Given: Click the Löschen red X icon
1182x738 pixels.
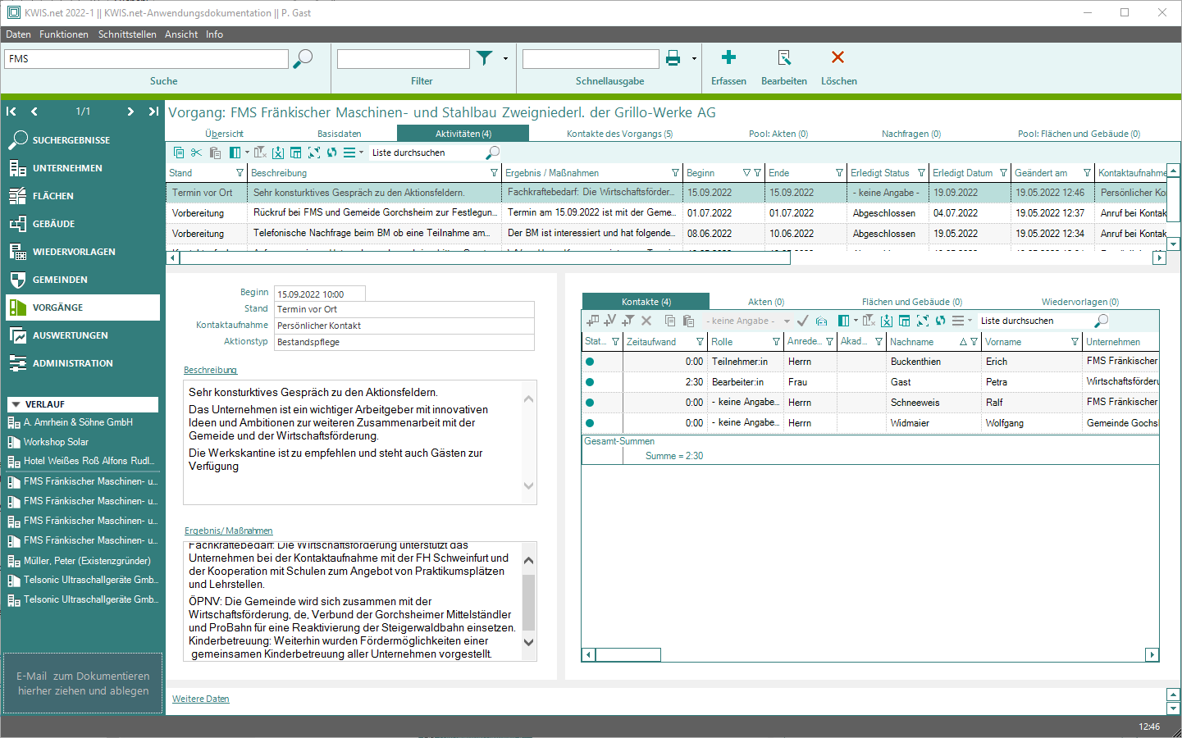Looking at the screenshot, I should coord(837,57).
